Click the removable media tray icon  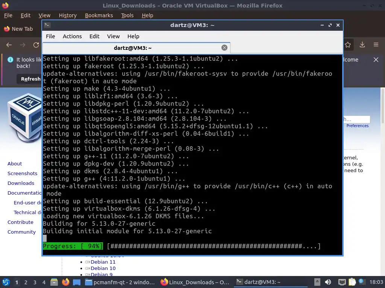pyautogui.click(x=317, y=282)
